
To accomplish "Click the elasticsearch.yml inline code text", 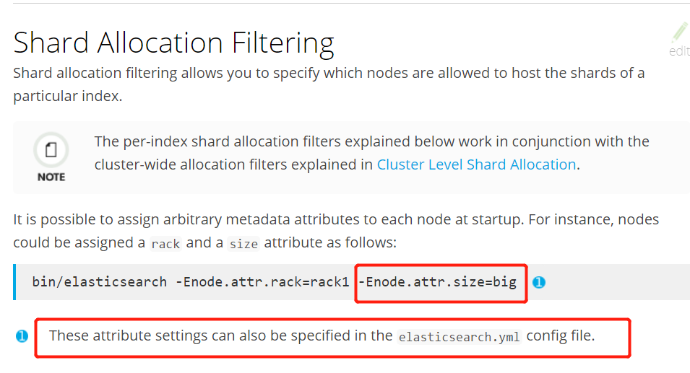I will click(x=459, y=336).
